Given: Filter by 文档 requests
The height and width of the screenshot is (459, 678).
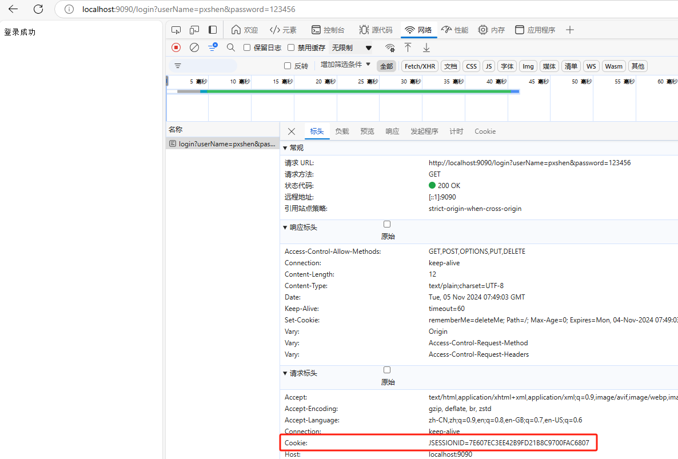Looking at the screenshot, I should 450,66.
